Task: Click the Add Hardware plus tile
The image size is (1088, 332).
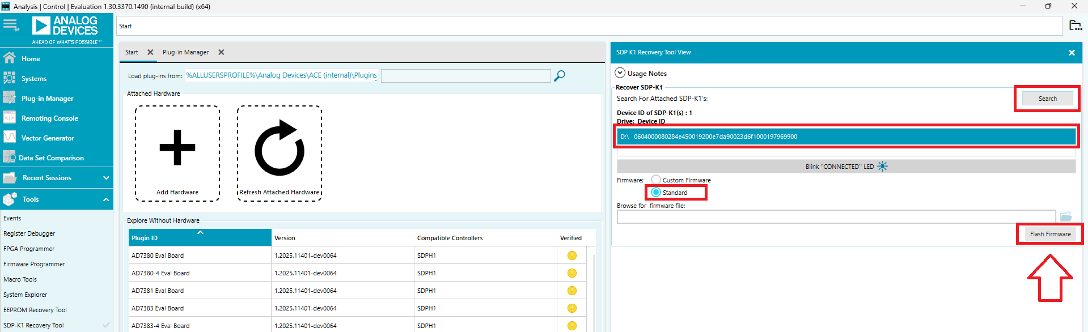Action: click(177, 154)
